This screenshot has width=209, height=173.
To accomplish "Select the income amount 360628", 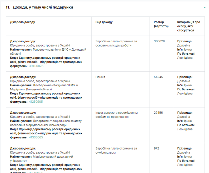I will click(x=159, y=41).
